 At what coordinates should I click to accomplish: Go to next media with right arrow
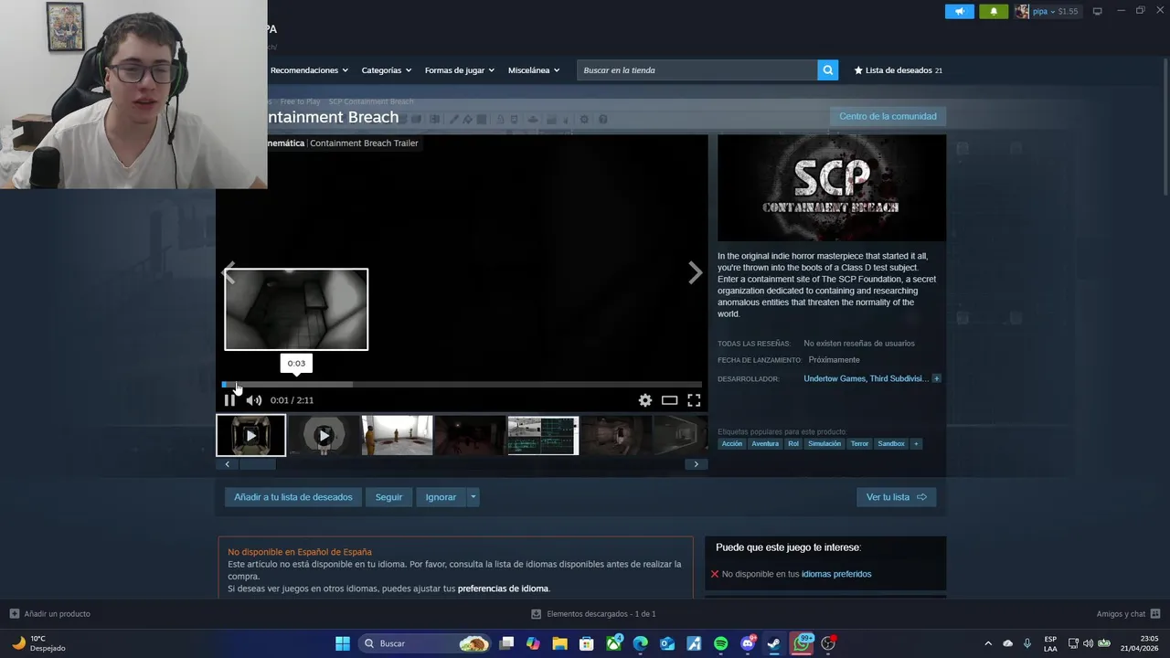coord(695,272)
